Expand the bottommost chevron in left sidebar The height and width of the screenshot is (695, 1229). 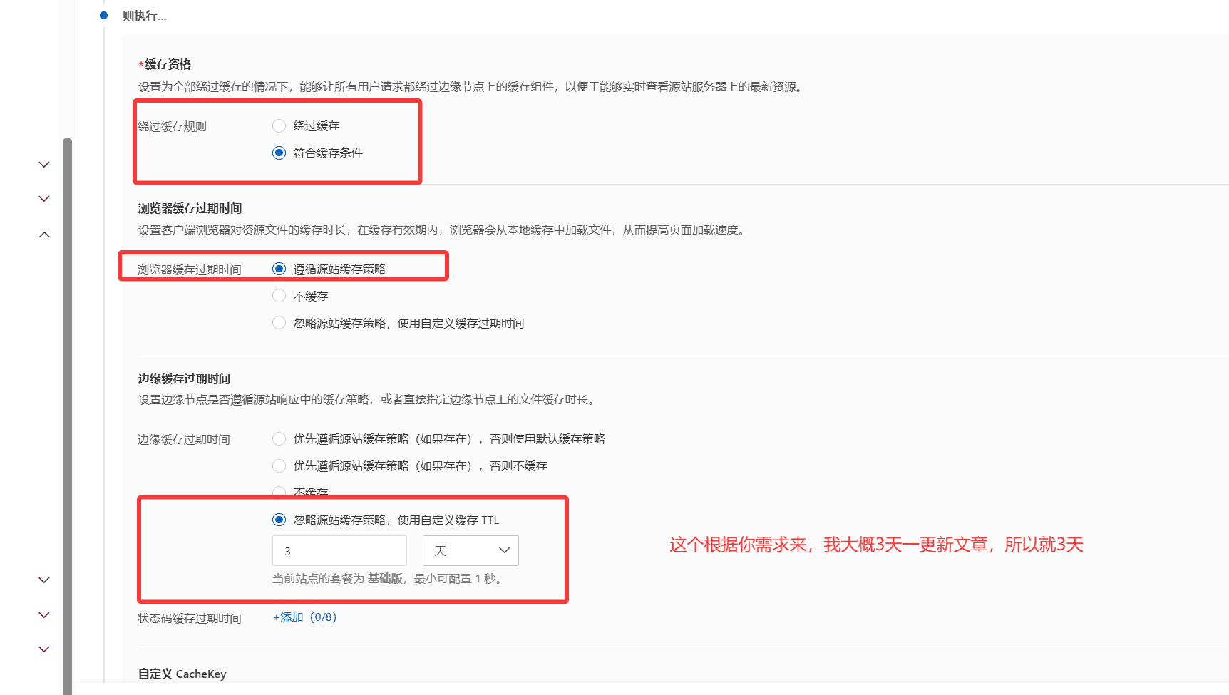point(44,649)
